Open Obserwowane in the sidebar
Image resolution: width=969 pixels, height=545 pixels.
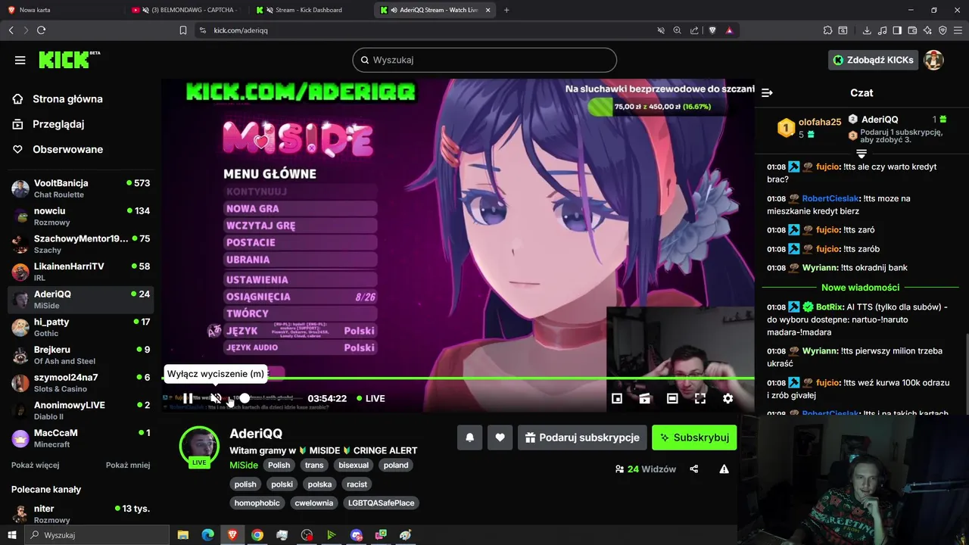(x=67, y=149)
